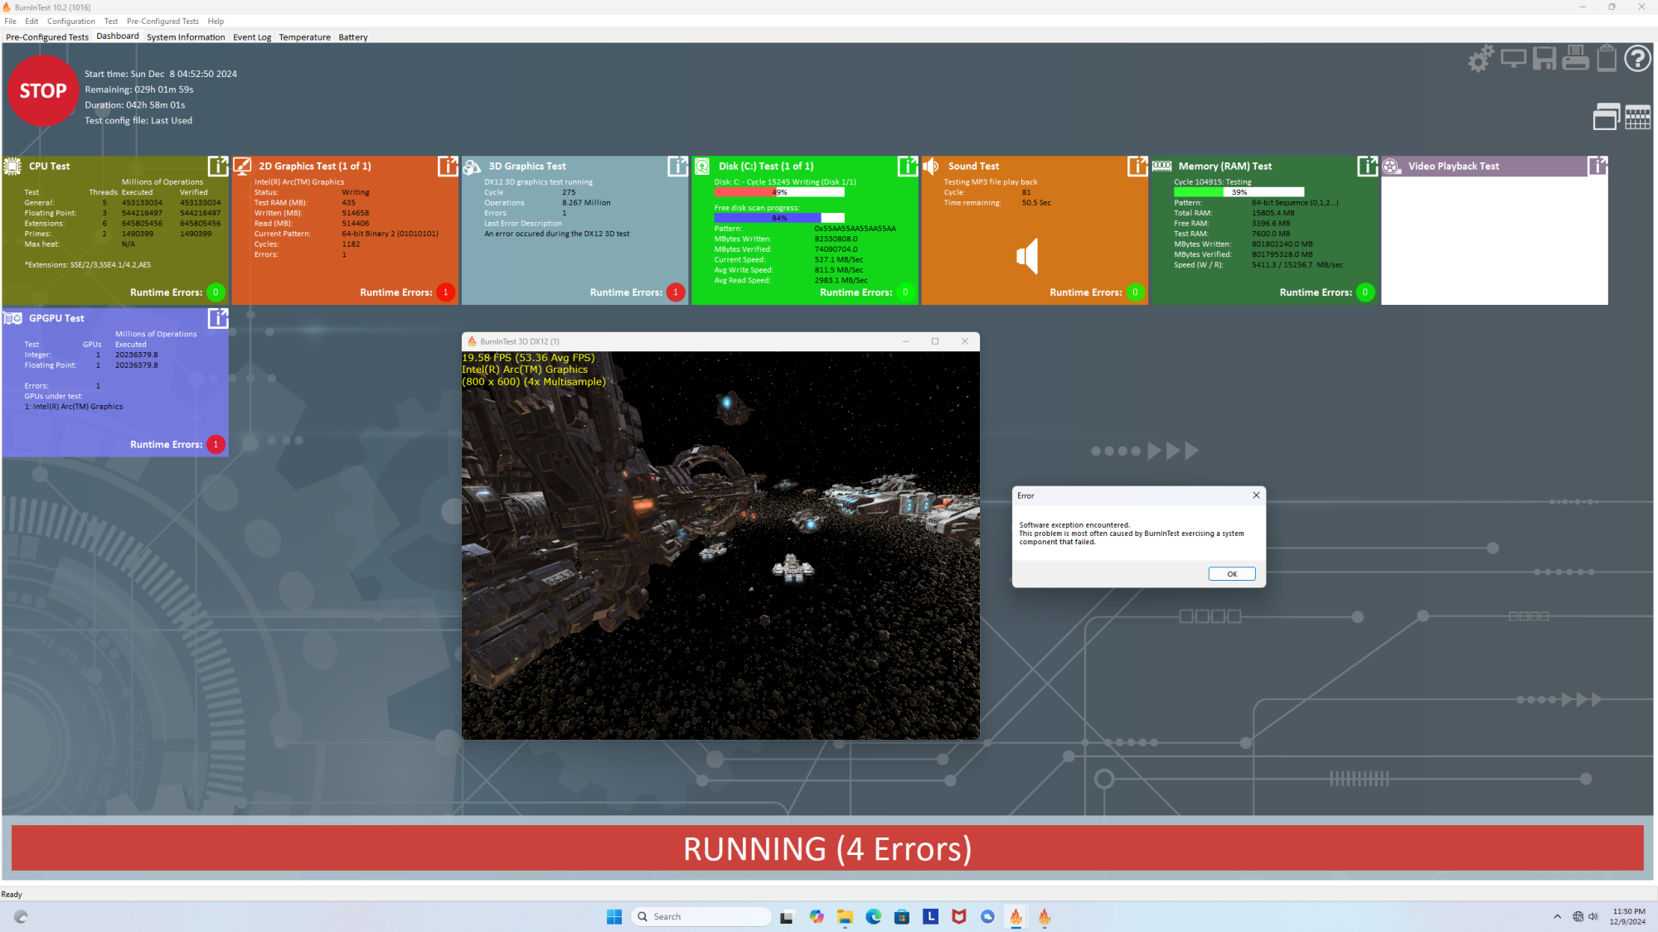
Task: Click the Runtime Errors badge on 3D Graphics Test
Action: [676, 292]
